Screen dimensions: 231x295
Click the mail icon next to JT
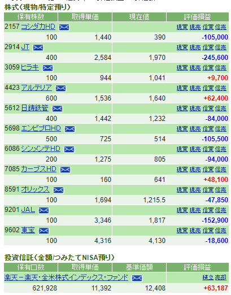click(x=38, y=47)
